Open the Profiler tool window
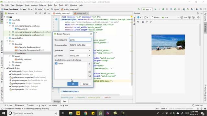 click(x=53, y=105)
